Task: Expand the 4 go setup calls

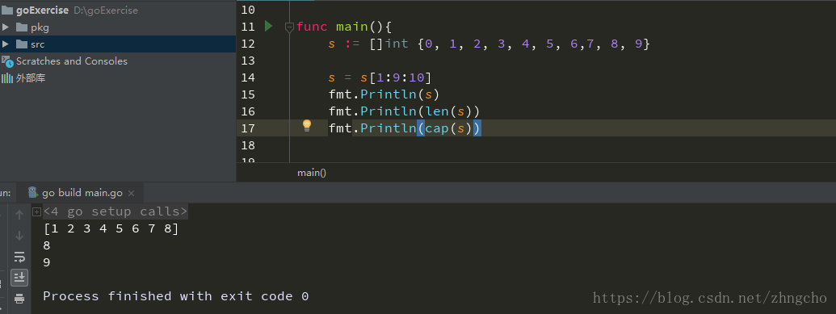Action: (x=36, y=211)
